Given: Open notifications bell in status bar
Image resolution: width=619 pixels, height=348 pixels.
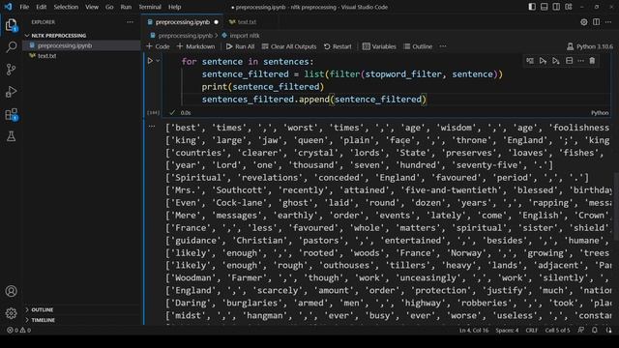Looking at the screenshot, I should [595, 331].
